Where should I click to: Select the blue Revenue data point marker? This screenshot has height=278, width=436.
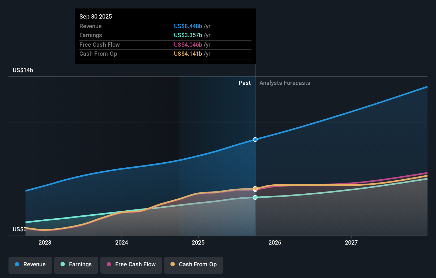point(255,139)
